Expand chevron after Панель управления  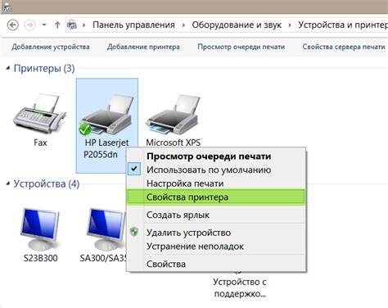pyautogui.click(x=183, y=25)
